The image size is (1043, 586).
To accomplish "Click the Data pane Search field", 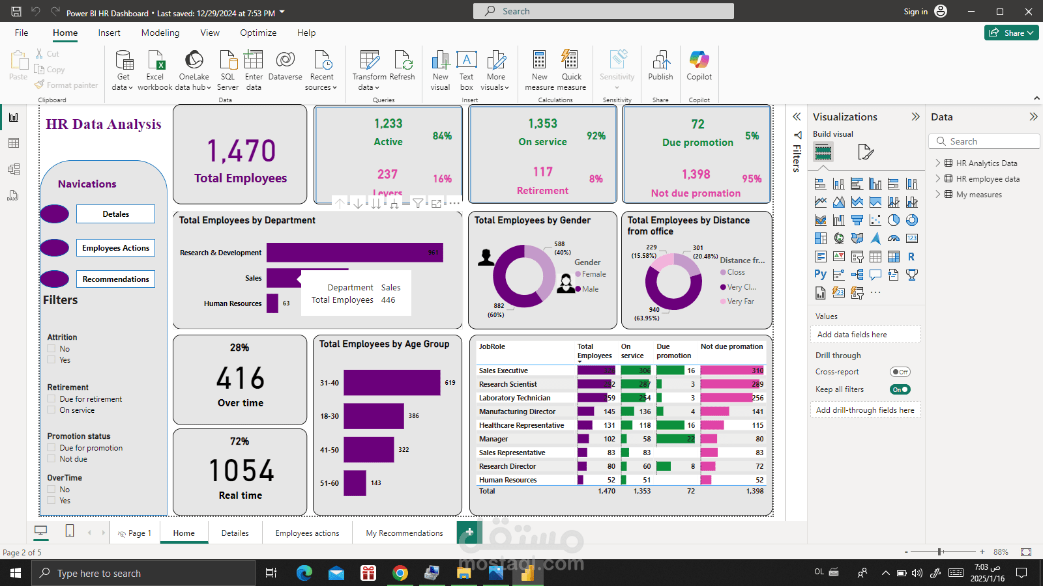I will pyautogui.click(x=984, y=141).
